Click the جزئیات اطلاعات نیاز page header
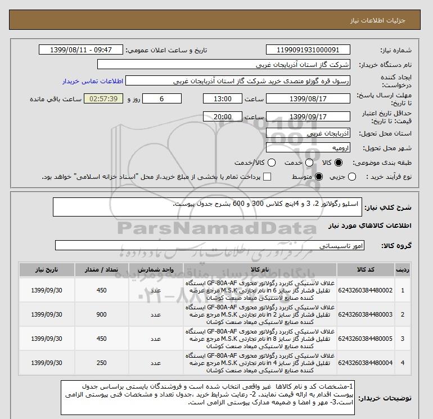 pos(377,20)
